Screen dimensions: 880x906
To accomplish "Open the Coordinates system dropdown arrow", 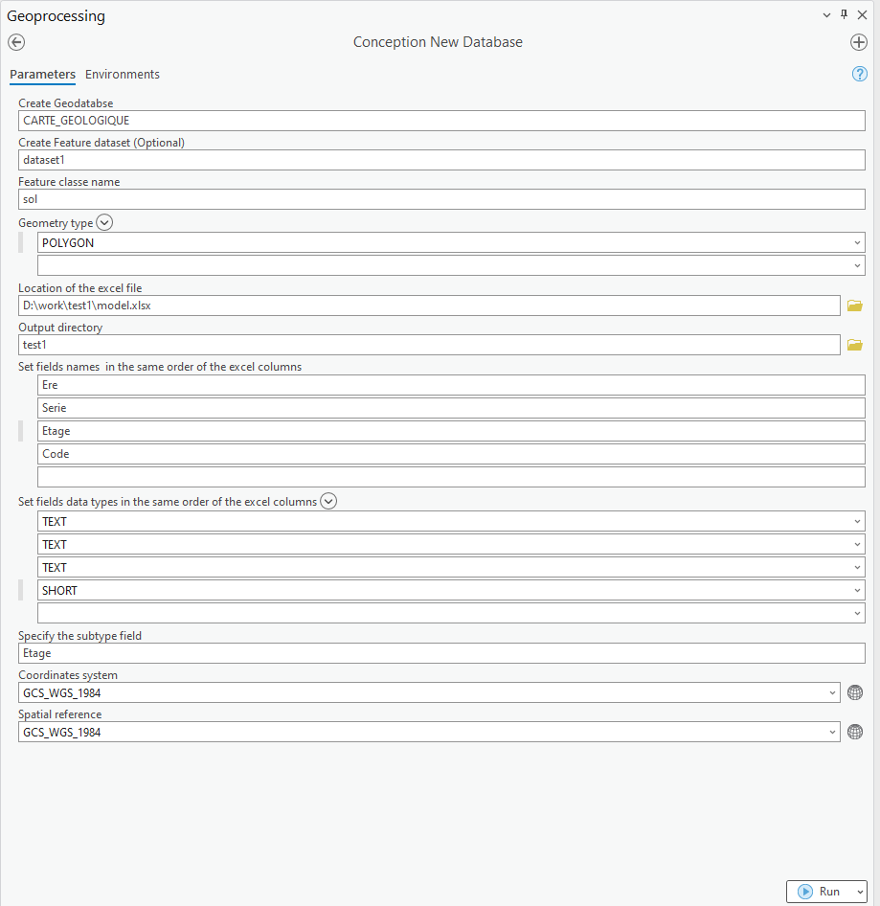I will (x=832, y=692).
